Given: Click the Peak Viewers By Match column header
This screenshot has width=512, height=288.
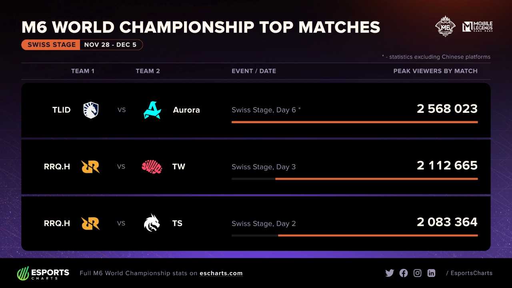Looking at the screenshot, I should click(x=435, y=71).
